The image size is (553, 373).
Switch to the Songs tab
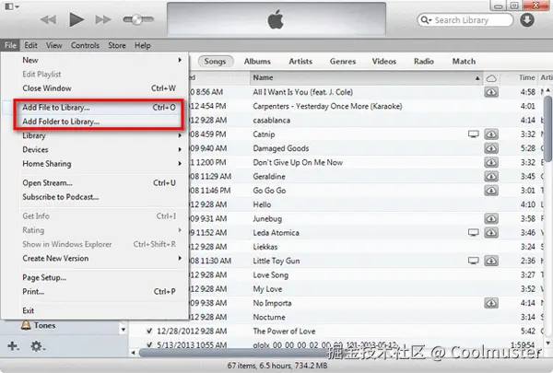click(x=215, y=62)
